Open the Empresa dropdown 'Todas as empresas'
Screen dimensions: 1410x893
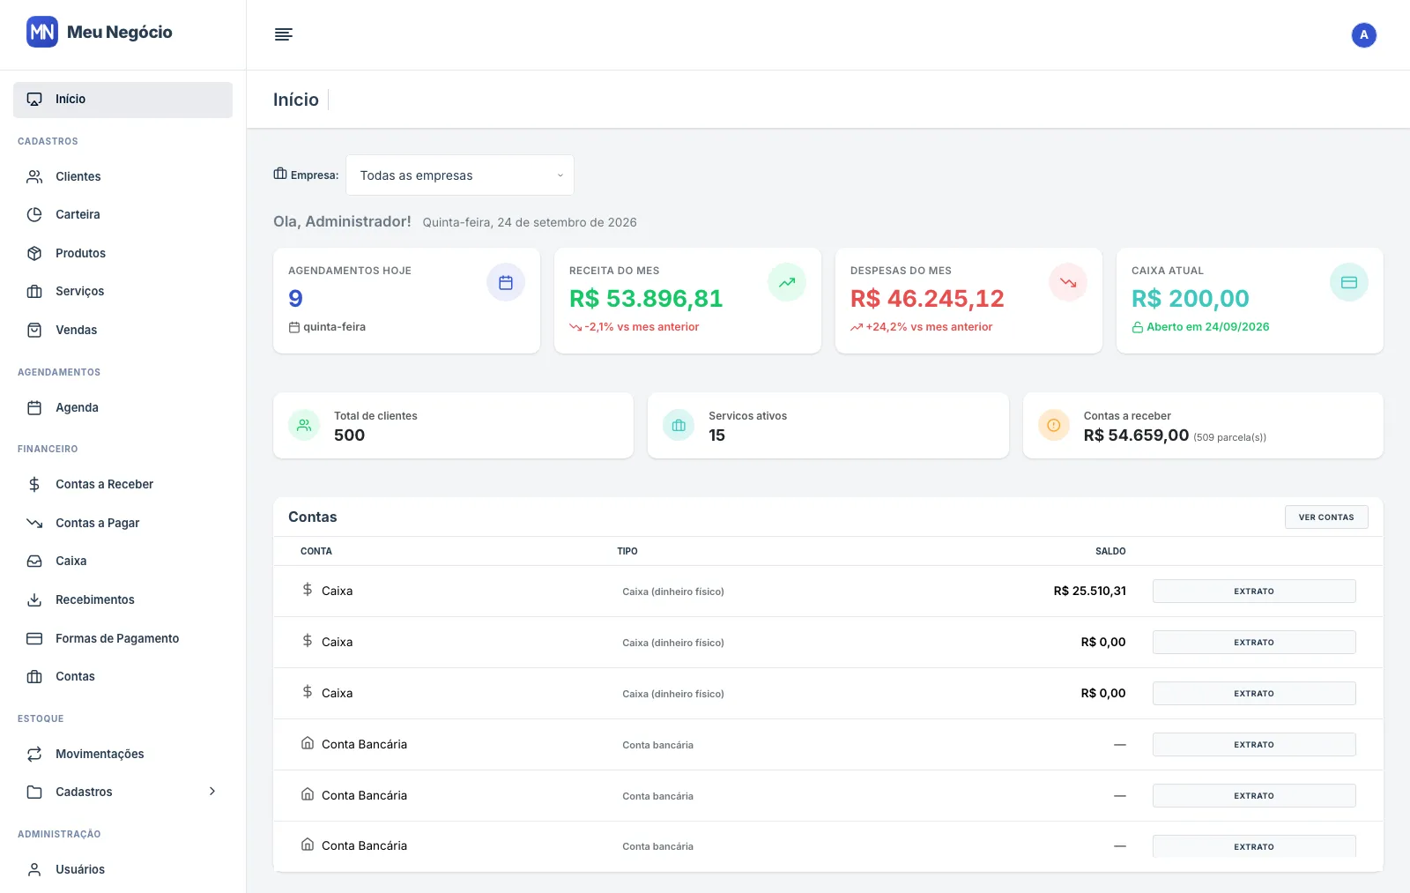[460, 175]
